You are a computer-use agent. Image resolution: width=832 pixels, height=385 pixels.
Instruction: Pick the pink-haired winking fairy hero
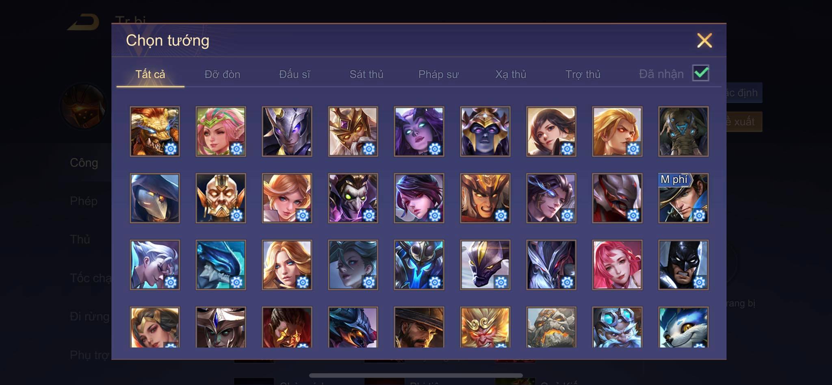(221, 131)
